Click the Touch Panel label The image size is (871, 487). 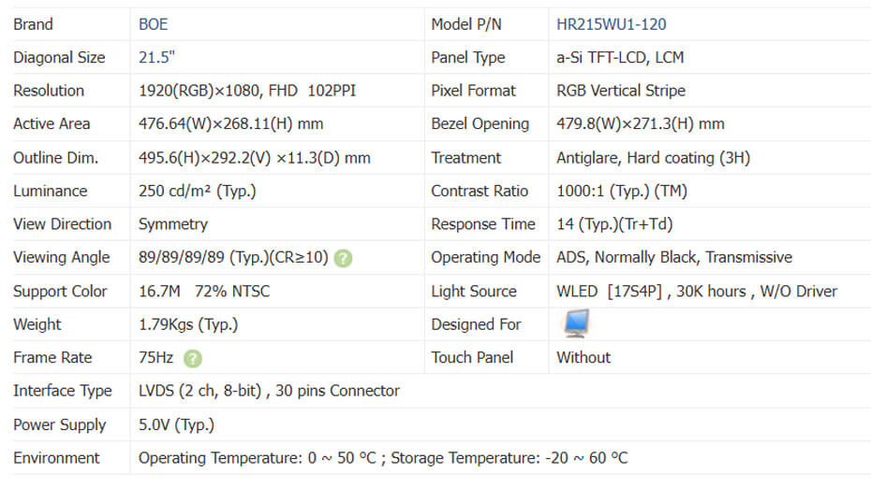(x=474, y=357)
